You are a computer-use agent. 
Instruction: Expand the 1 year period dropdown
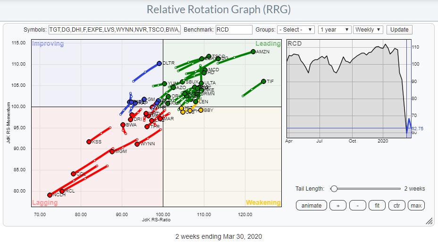335,30
